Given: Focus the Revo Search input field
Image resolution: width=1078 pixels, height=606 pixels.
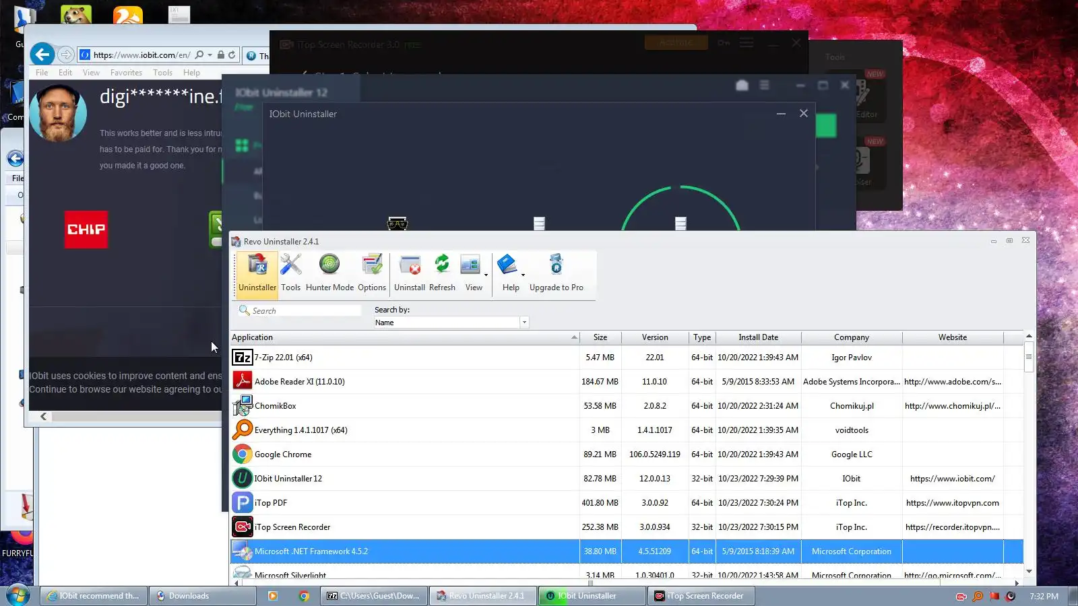Looking at the screenshot, I should pos(300,310).
